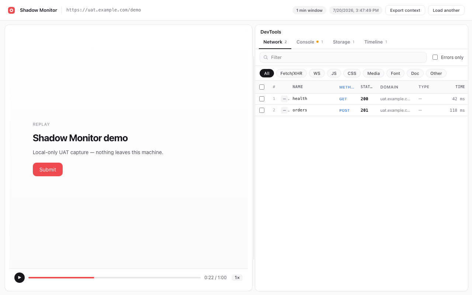This screenshot has width=472, height=295.
Task: Filter requests by Media
Action: [x=374, y=73]
